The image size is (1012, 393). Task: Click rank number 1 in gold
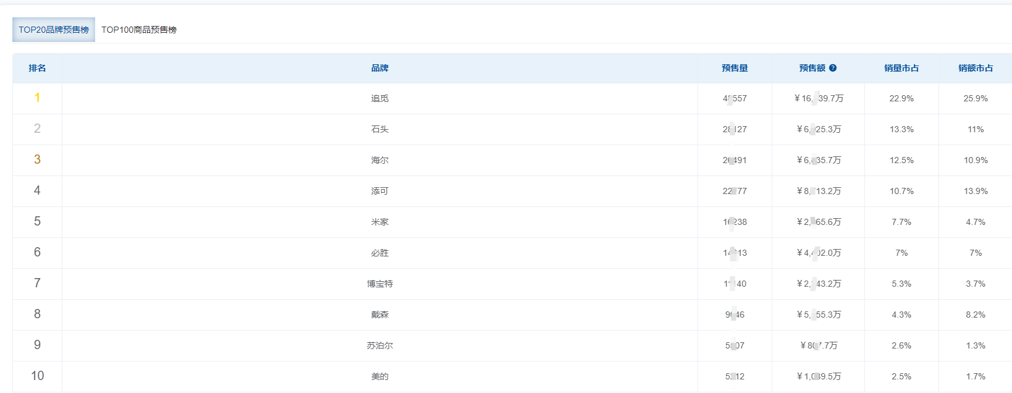37,98
